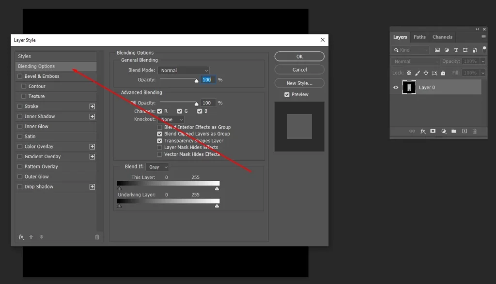Open Layer 0's thumbnail
The height and width of the screenshot is (284, 496).
pyautogui.click(x=408, y=87)
